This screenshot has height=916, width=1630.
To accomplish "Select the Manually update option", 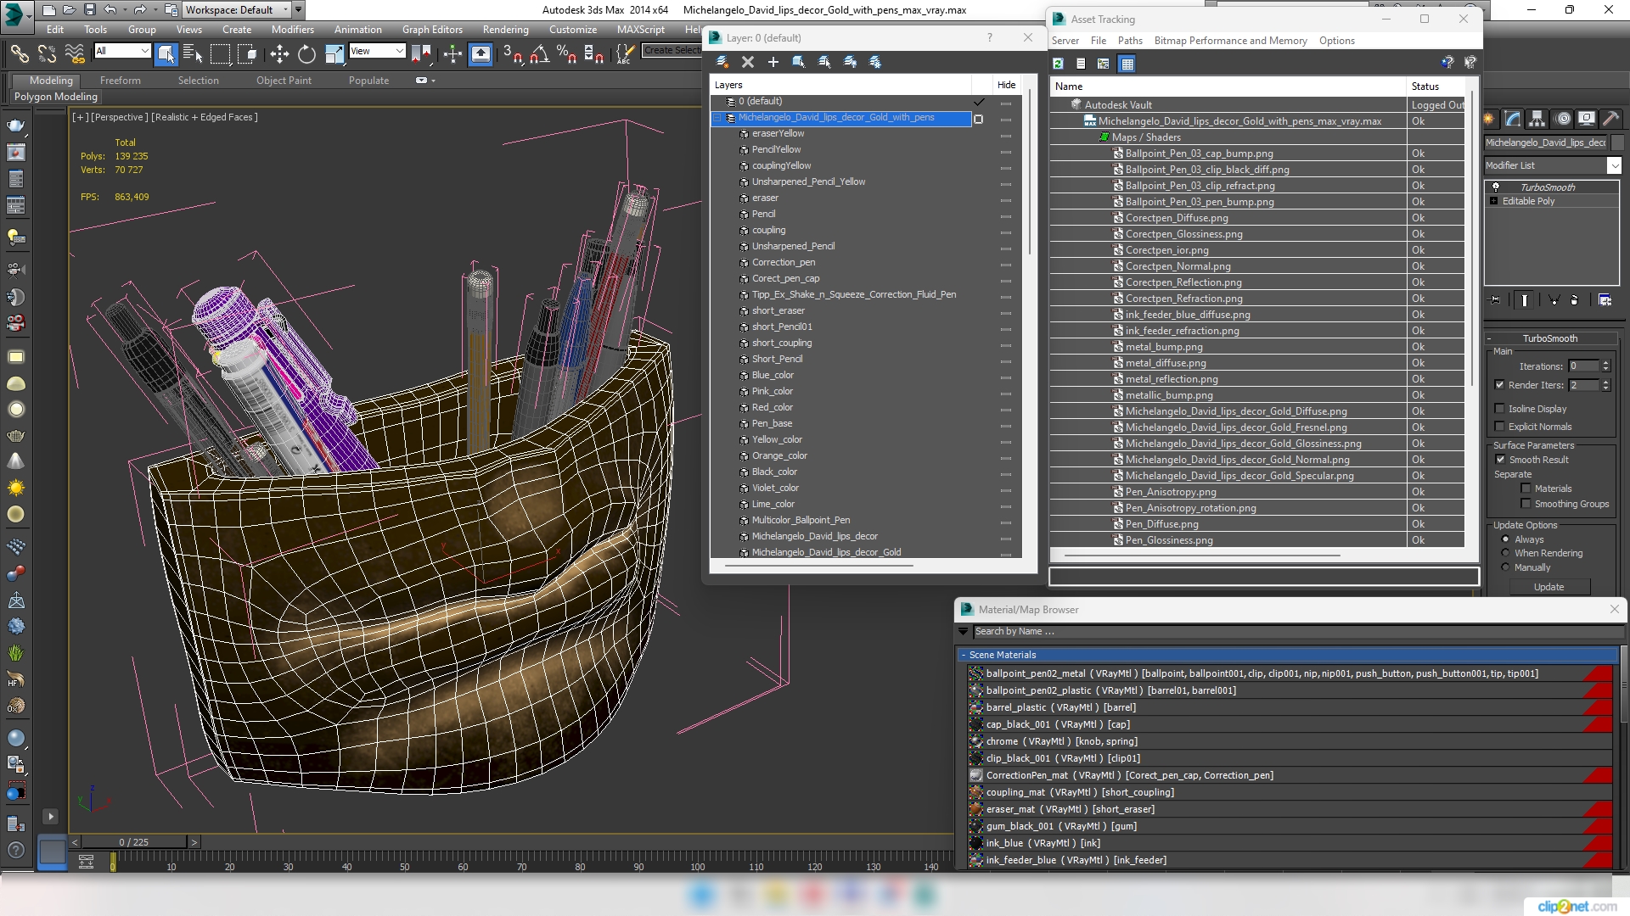I will (1506, 567).
